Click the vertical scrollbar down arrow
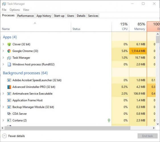 click(158, 124)
